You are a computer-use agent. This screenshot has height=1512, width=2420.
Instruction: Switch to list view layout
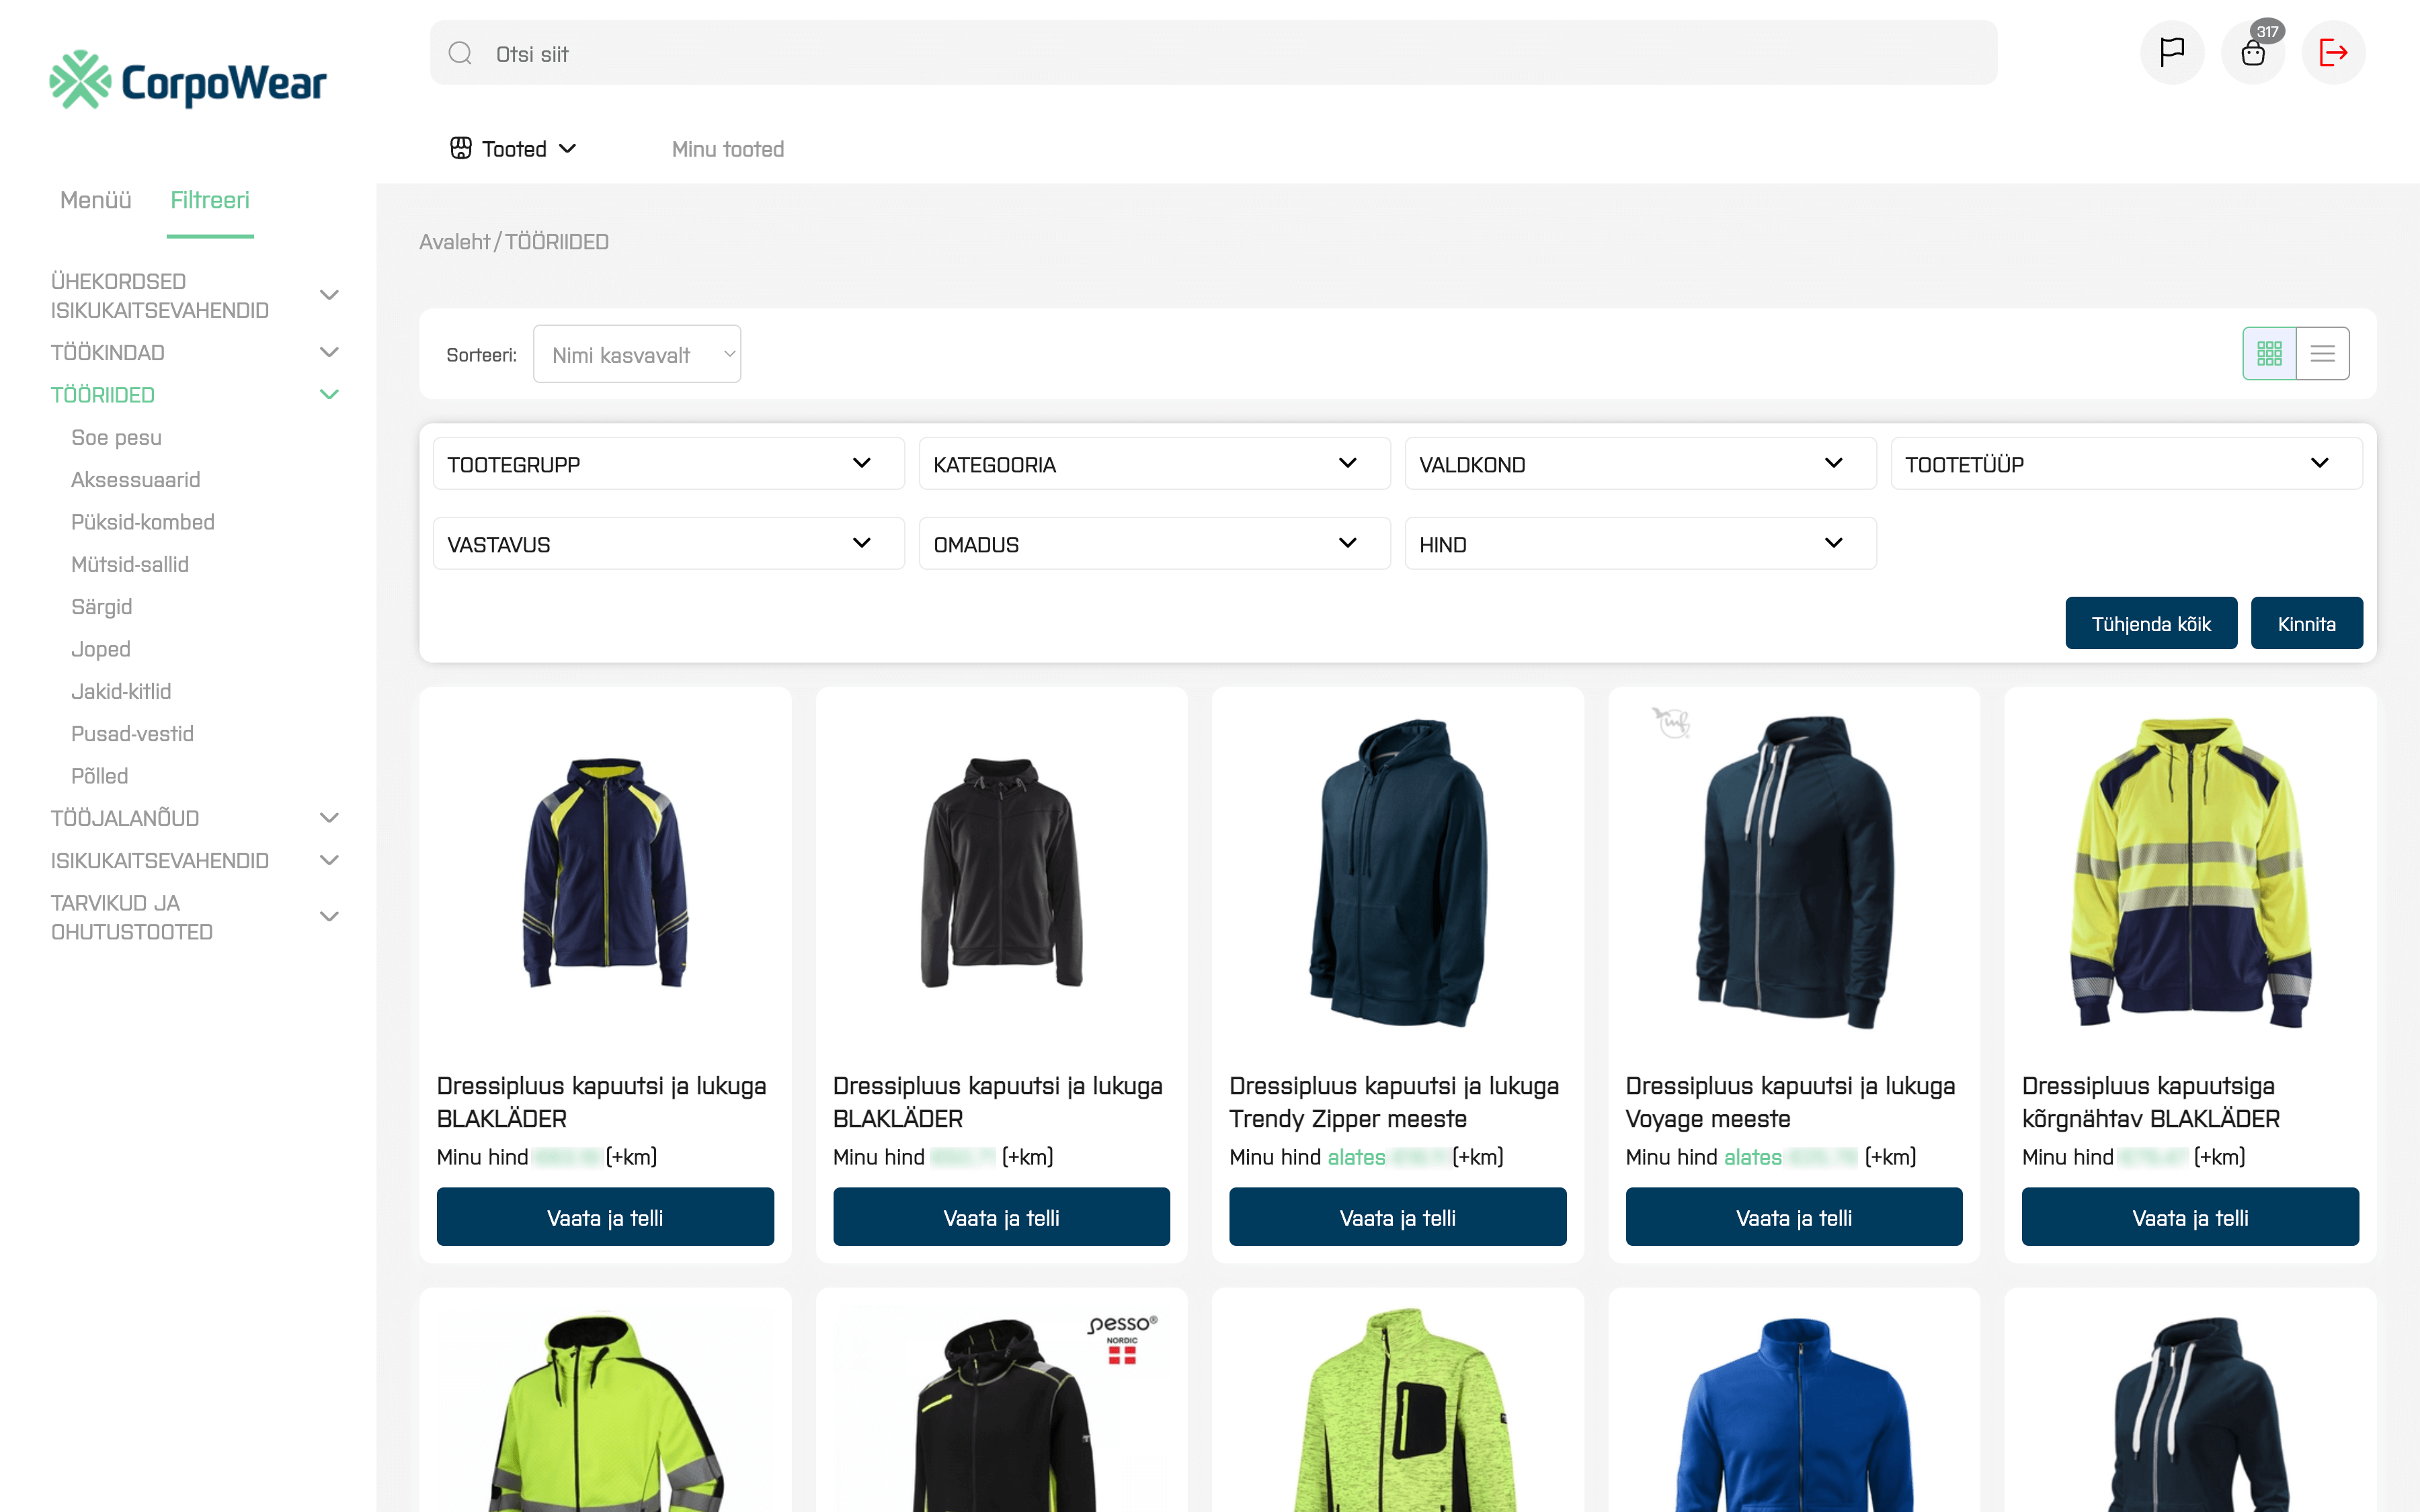point(2322,353)
